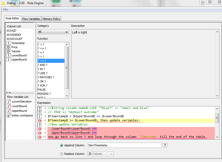The width and height of the screenshot is (222, 162).
Task: Select the '? < ?' function
Action: click(51, 44)
